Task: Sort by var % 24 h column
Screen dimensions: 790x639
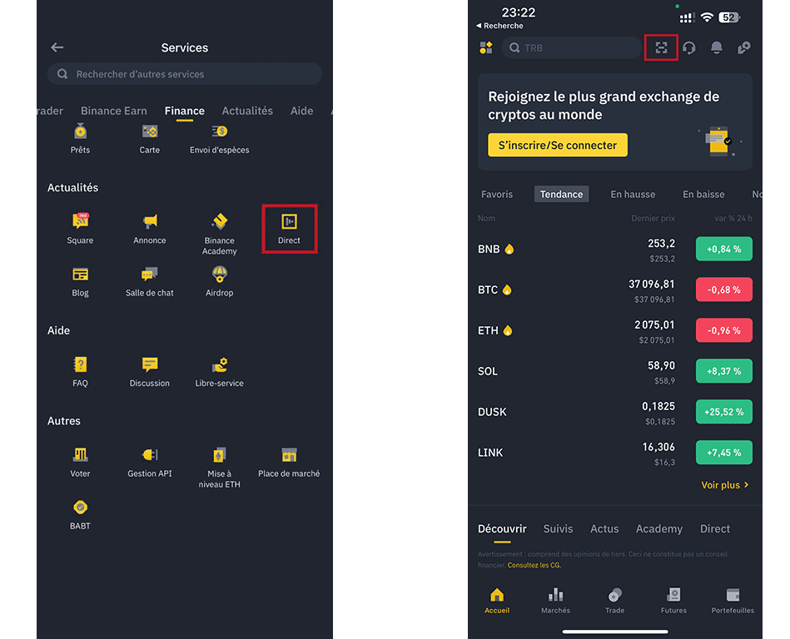Action: point(733,218)
